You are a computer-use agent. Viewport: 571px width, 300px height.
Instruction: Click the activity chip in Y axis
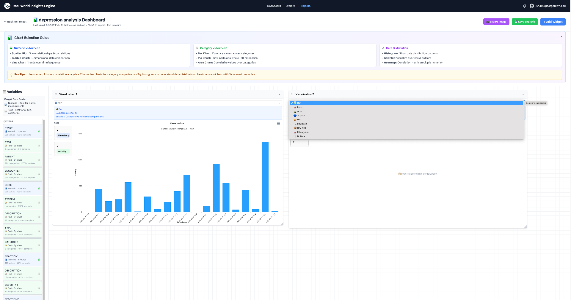click(62, 151)
